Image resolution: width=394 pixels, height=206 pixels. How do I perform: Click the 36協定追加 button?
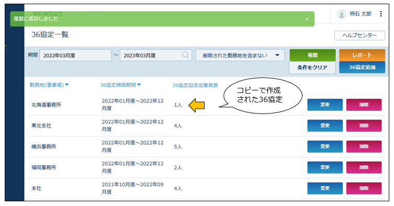point(362,67)
